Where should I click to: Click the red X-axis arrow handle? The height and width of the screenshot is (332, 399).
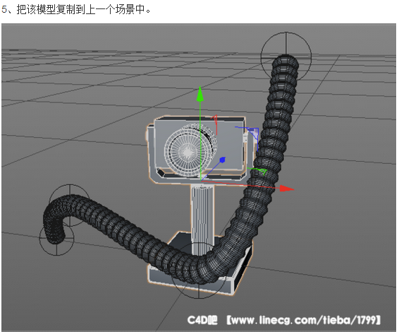[286, 189]
